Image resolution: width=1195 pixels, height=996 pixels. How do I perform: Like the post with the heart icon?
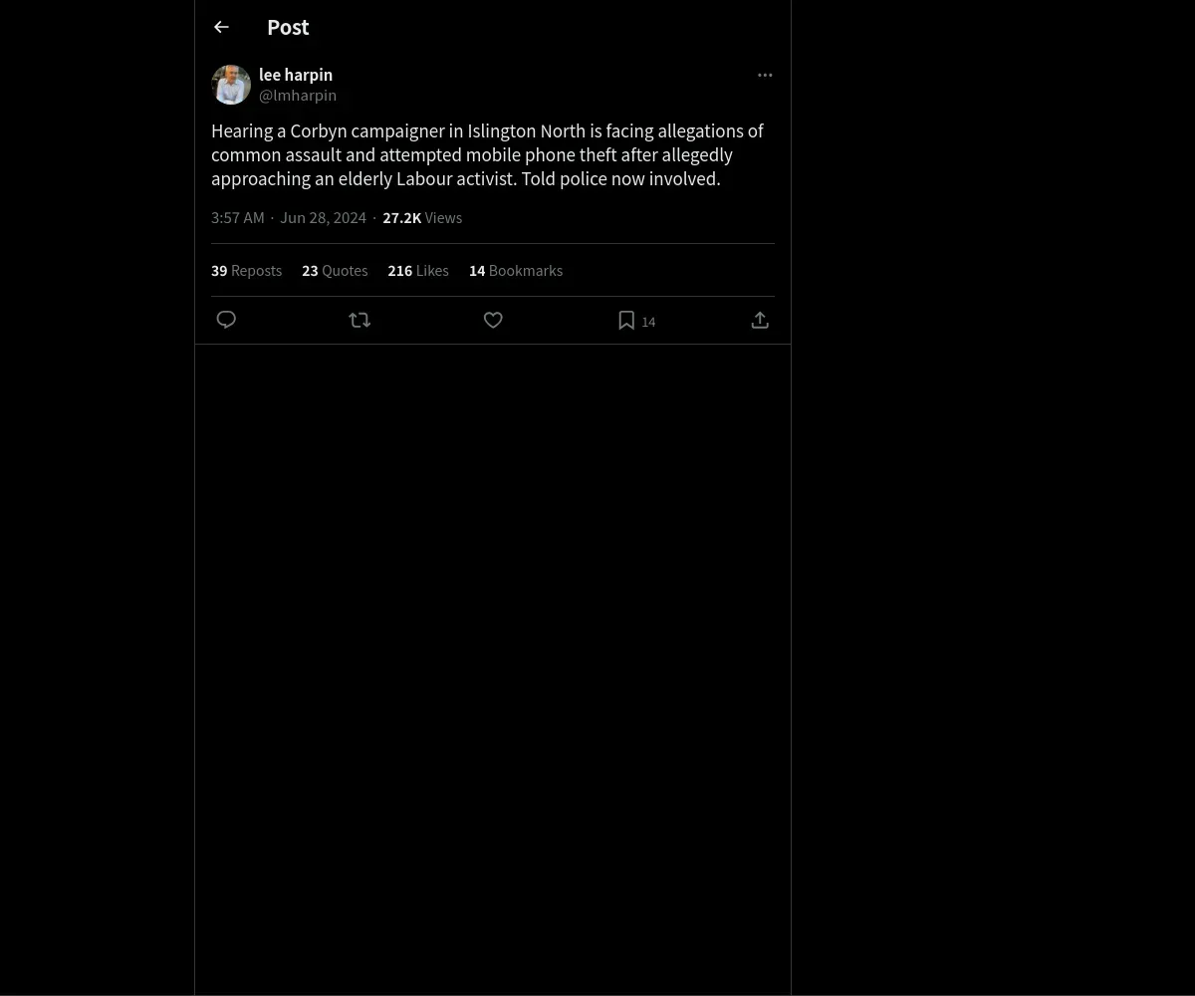click(493, 320)
